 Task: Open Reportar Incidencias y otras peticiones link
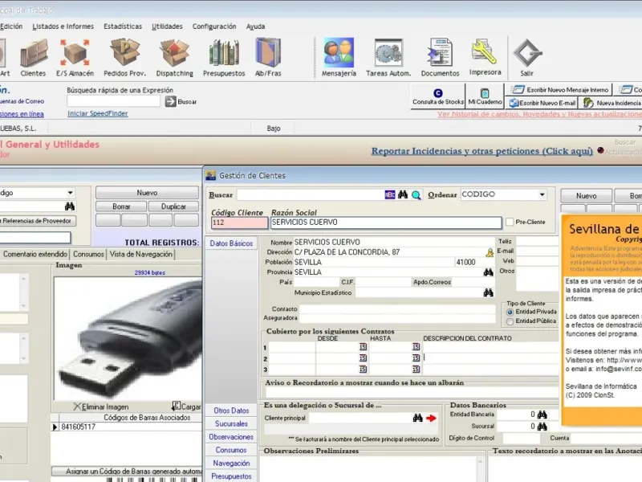(x=482, y=151)
